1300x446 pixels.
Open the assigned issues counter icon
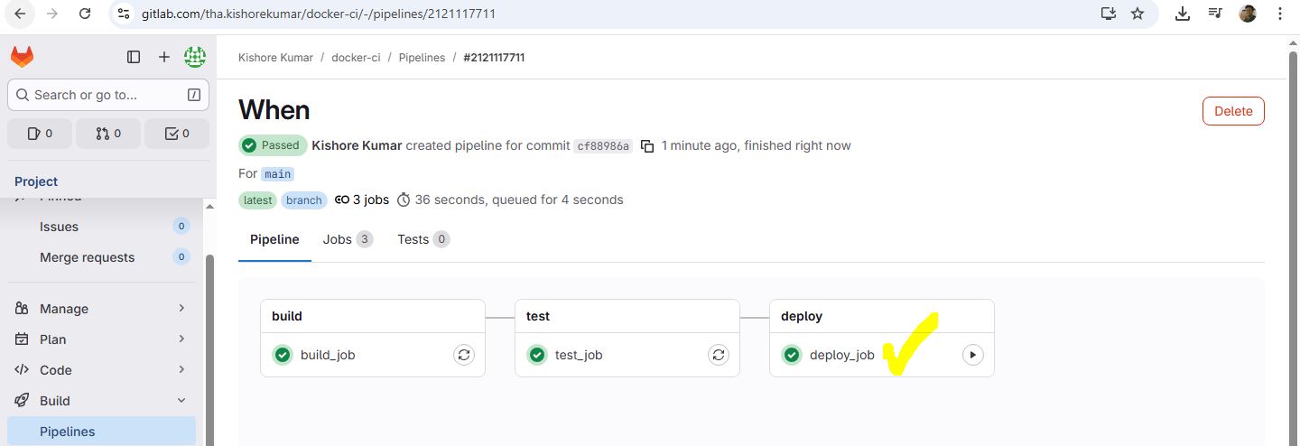coord(40,134)
